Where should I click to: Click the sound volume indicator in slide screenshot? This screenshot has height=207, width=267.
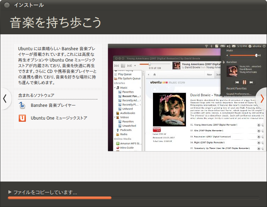(x=228, y=46)
